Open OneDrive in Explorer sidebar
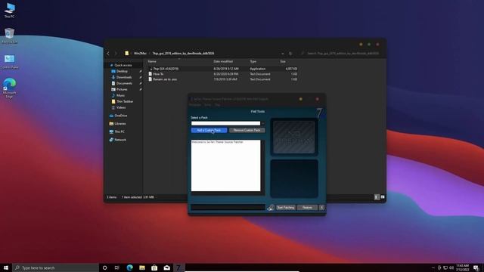The height and width of the screenshot is (272, 484). (121, 116)
